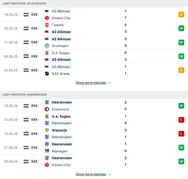Click the G.A. Eagles crest in the 04.05.25 match
This screenshot has width=188, height=179.
[47, 53]
